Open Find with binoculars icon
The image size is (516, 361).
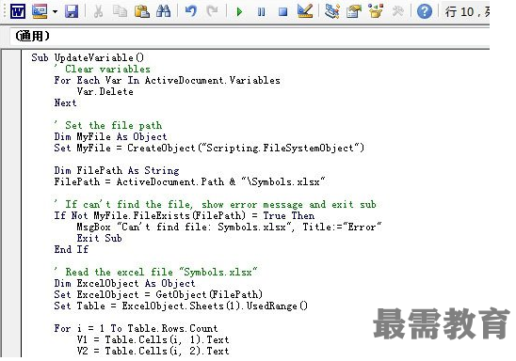pos(164,11)
